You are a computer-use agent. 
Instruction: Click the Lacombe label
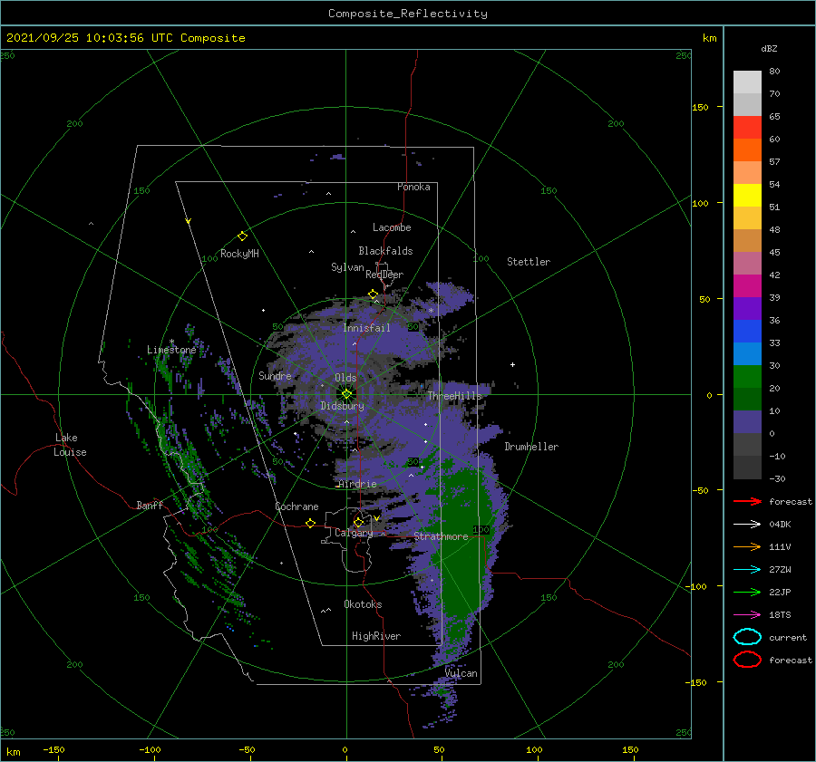tap(392, 227)
